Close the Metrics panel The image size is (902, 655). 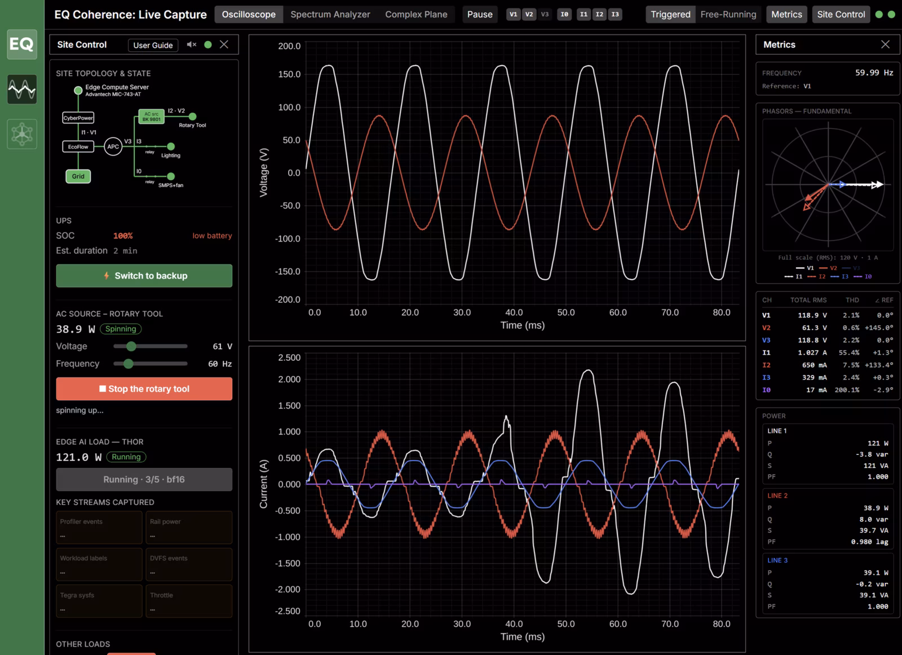coord(885,45)
